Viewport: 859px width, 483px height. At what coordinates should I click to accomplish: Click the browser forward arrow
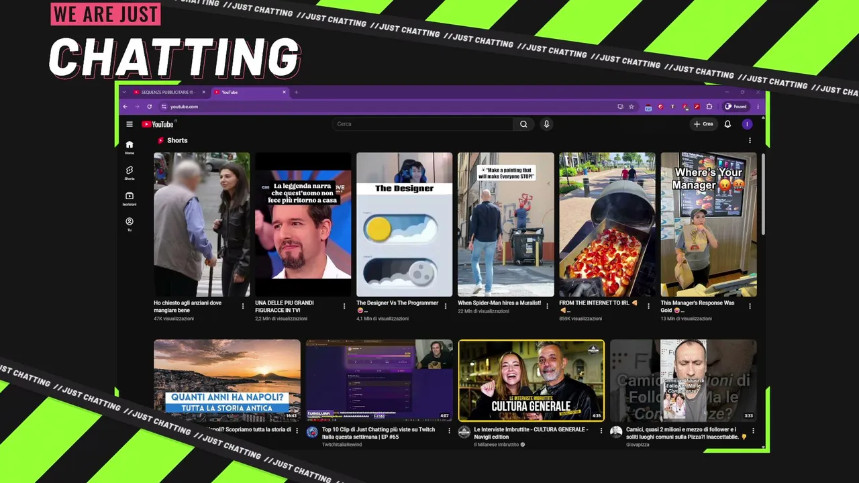[x=137, y=107]
